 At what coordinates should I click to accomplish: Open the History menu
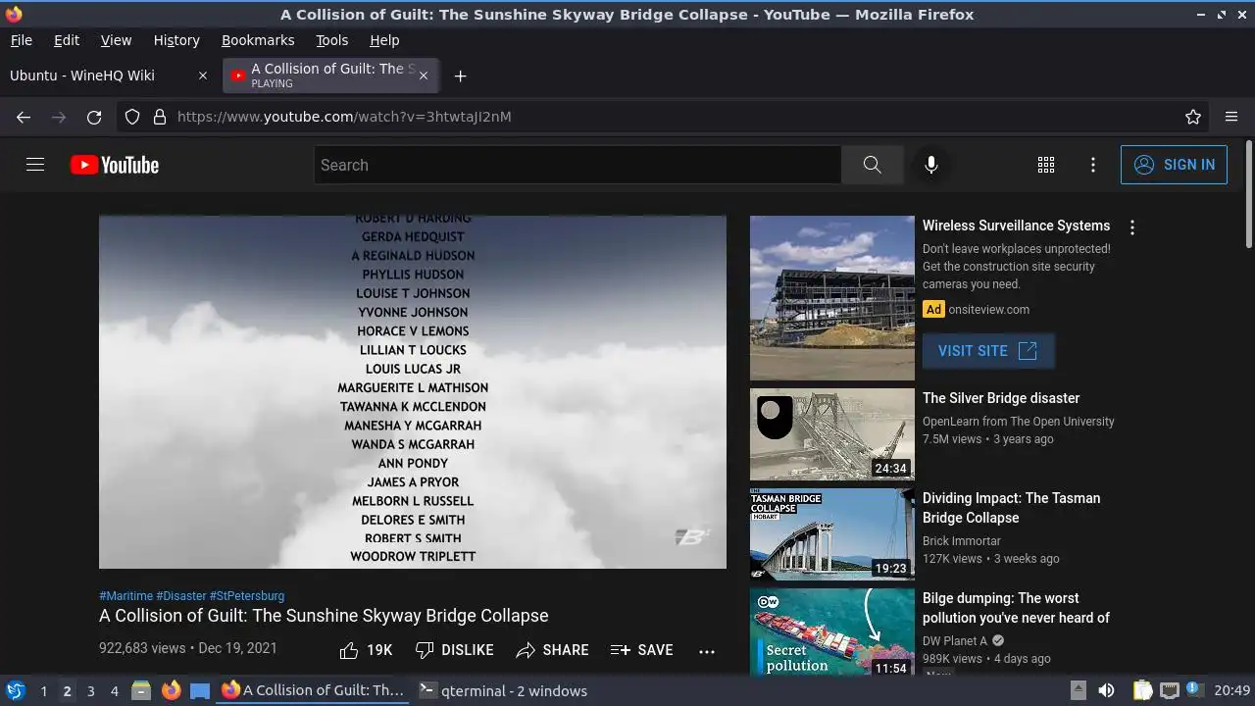point(176,40)
